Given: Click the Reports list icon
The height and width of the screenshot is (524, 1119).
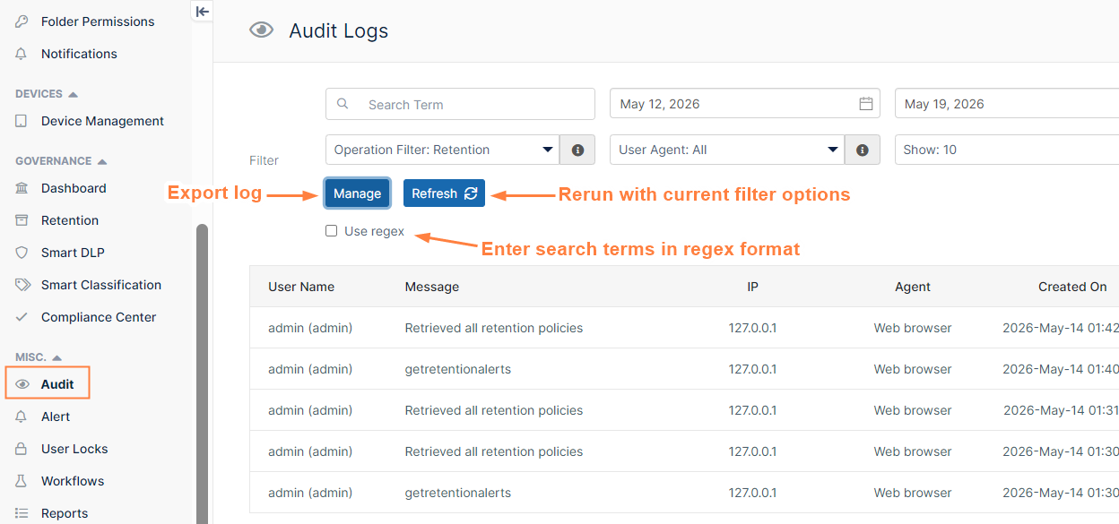Looking at the screenshot, I should tap(22, 513).
